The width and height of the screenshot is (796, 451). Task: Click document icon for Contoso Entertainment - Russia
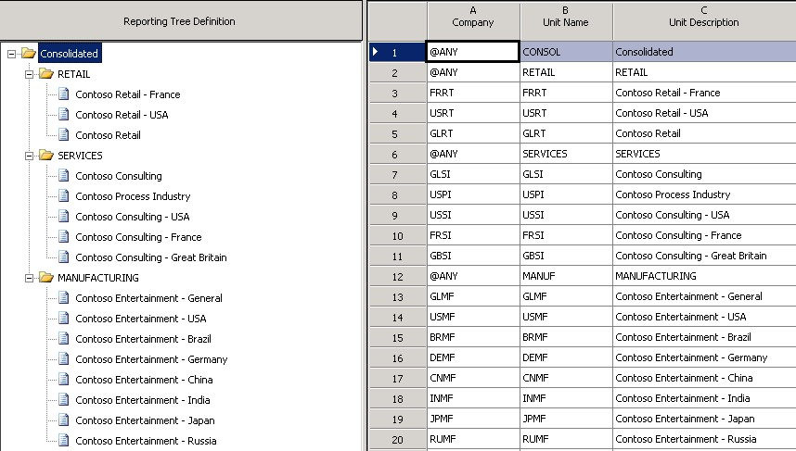click(63, 440)
